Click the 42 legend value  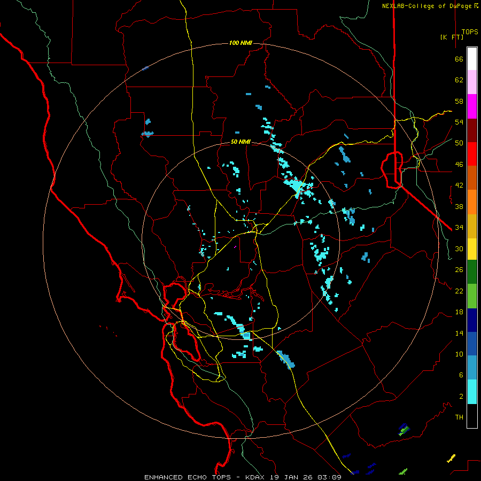pyautogui.click(x=459, y=185)
